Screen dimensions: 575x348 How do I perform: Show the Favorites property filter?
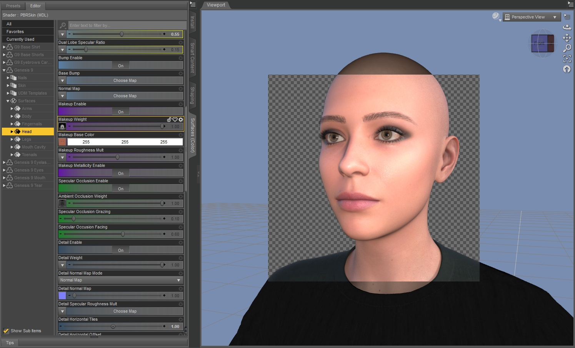(x=28, y=32)
